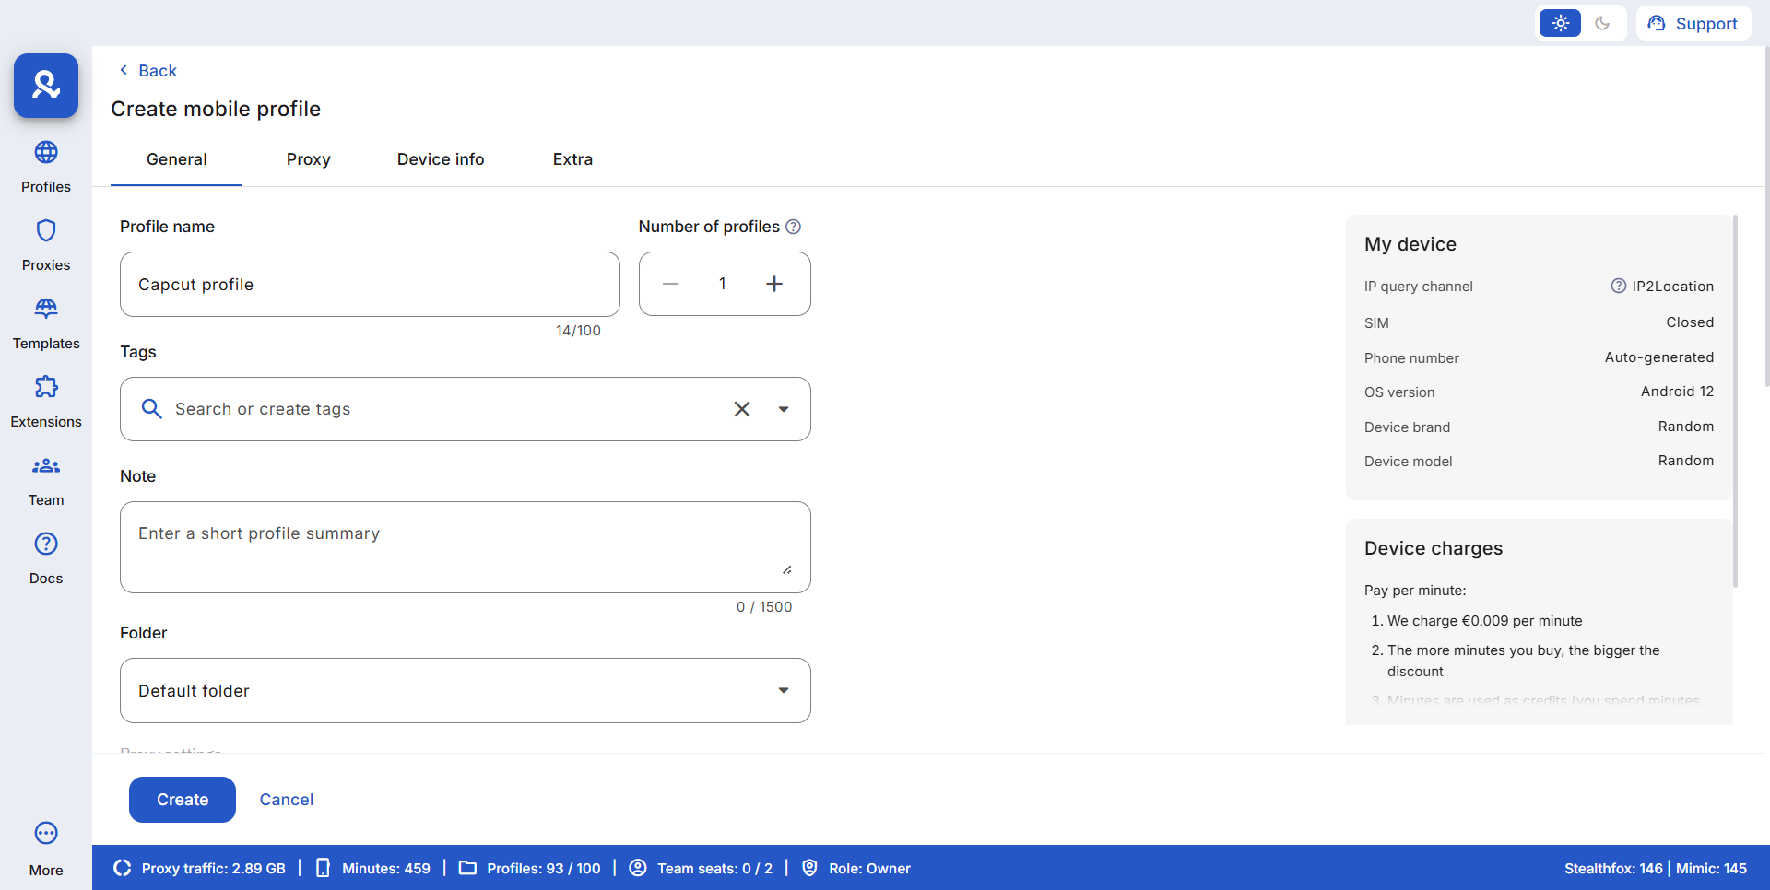
Task: Click the Cancel link
Action: [287, 800]
